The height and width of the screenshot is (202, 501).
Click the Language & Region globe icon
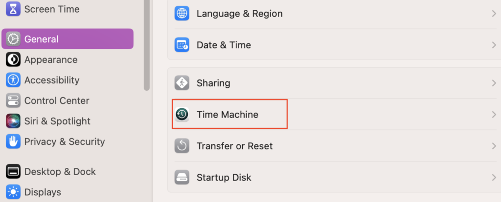(x=182, y=14)
